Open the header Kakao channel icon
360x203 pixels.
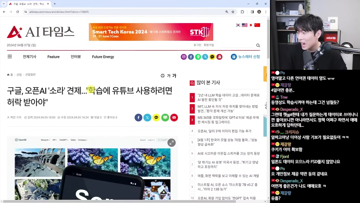tap(212, 57)
